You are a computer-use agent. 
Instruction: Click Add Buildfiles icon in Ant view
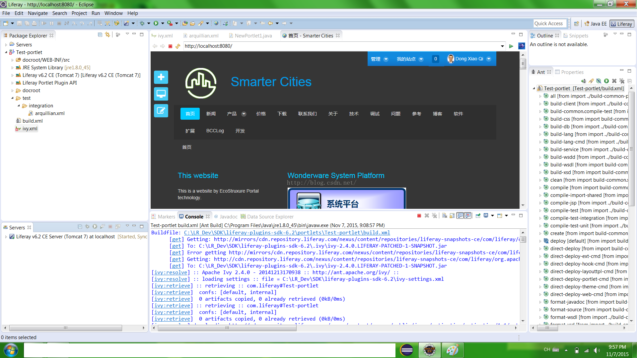pyautogui.click(x=584, y=81)
